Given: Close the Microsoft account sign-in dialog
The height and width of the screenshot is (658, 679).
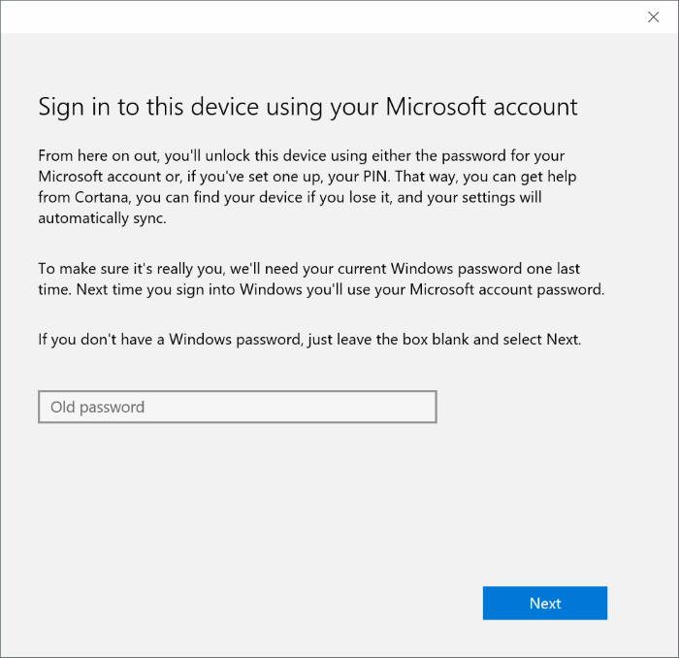Looking at the screenshot, I should tap(653, 16).
